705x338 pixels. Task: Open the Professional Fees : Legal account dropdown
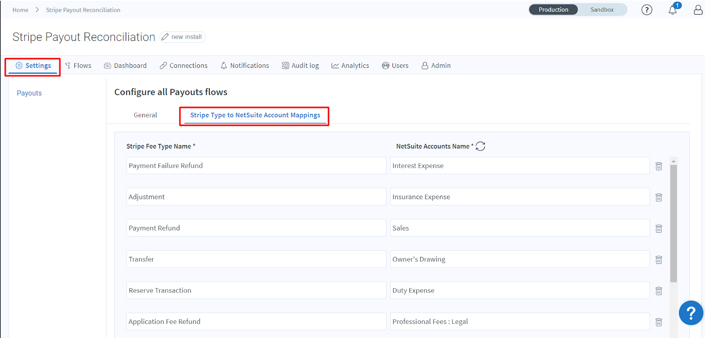pos(520,322)
